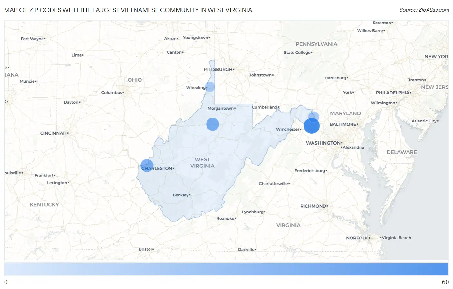453x289 pixels.
Task: Click the Dayton city label
Action: tap(72, 102)
